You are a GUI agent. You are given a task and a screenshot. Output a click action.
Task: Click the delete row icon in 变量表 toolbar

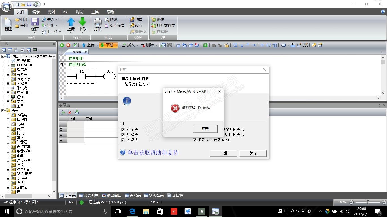(x=69, y=112)
